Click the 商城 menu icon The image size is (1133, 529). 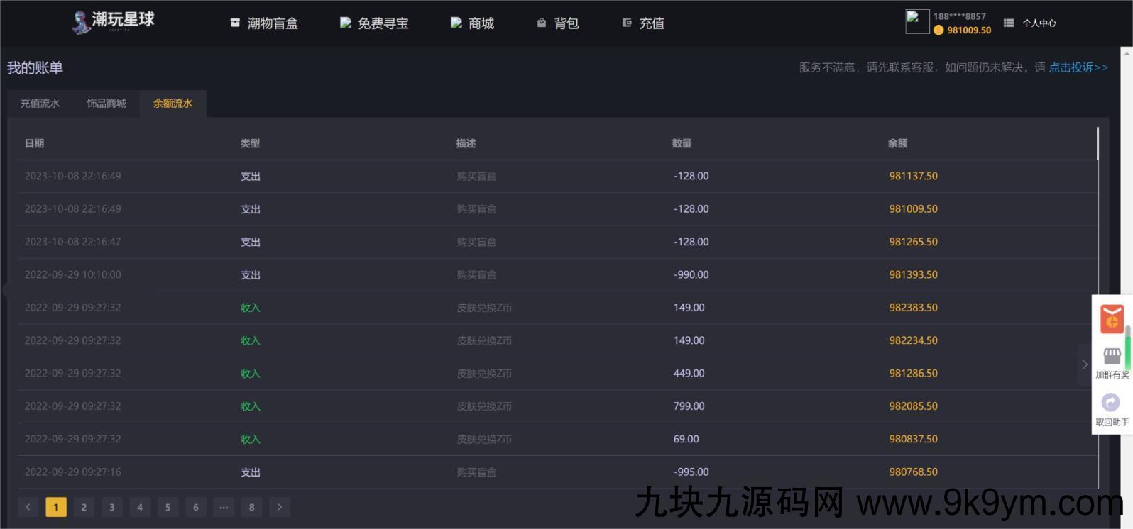456,23
